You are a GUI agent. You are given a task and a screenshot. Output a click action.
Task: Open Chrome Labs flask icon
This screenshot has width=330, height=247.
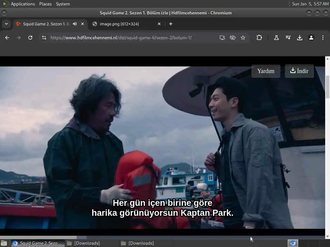click(276, 38)
